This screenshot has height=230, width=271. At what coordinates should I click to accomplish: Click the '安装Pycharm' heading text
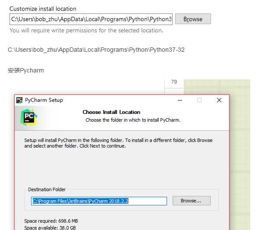tap(26, 70)
